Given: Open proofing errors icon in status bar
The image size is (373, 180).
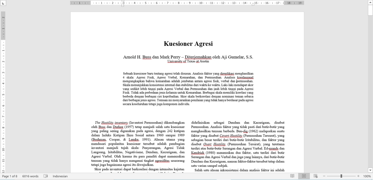Looking at the screenshot, I should pos(46,176).
